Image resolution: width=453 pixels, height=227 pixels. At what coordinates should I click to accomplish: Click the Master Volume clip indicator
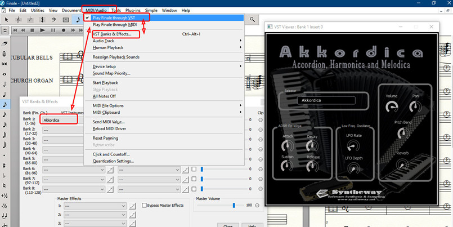pyautogui.click(x=257, y=205)
